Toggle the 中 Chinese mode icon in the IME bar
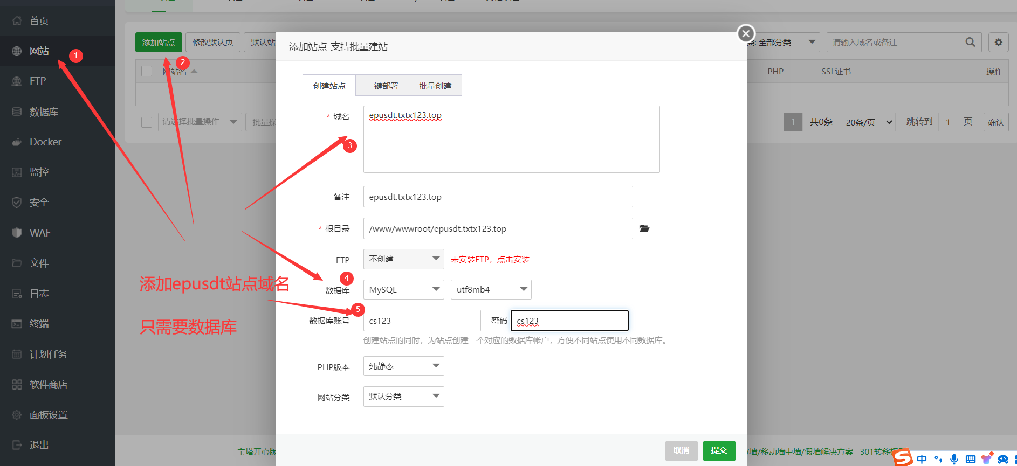The height and width of the screenshot is (466, 1017). pos(922,459)
